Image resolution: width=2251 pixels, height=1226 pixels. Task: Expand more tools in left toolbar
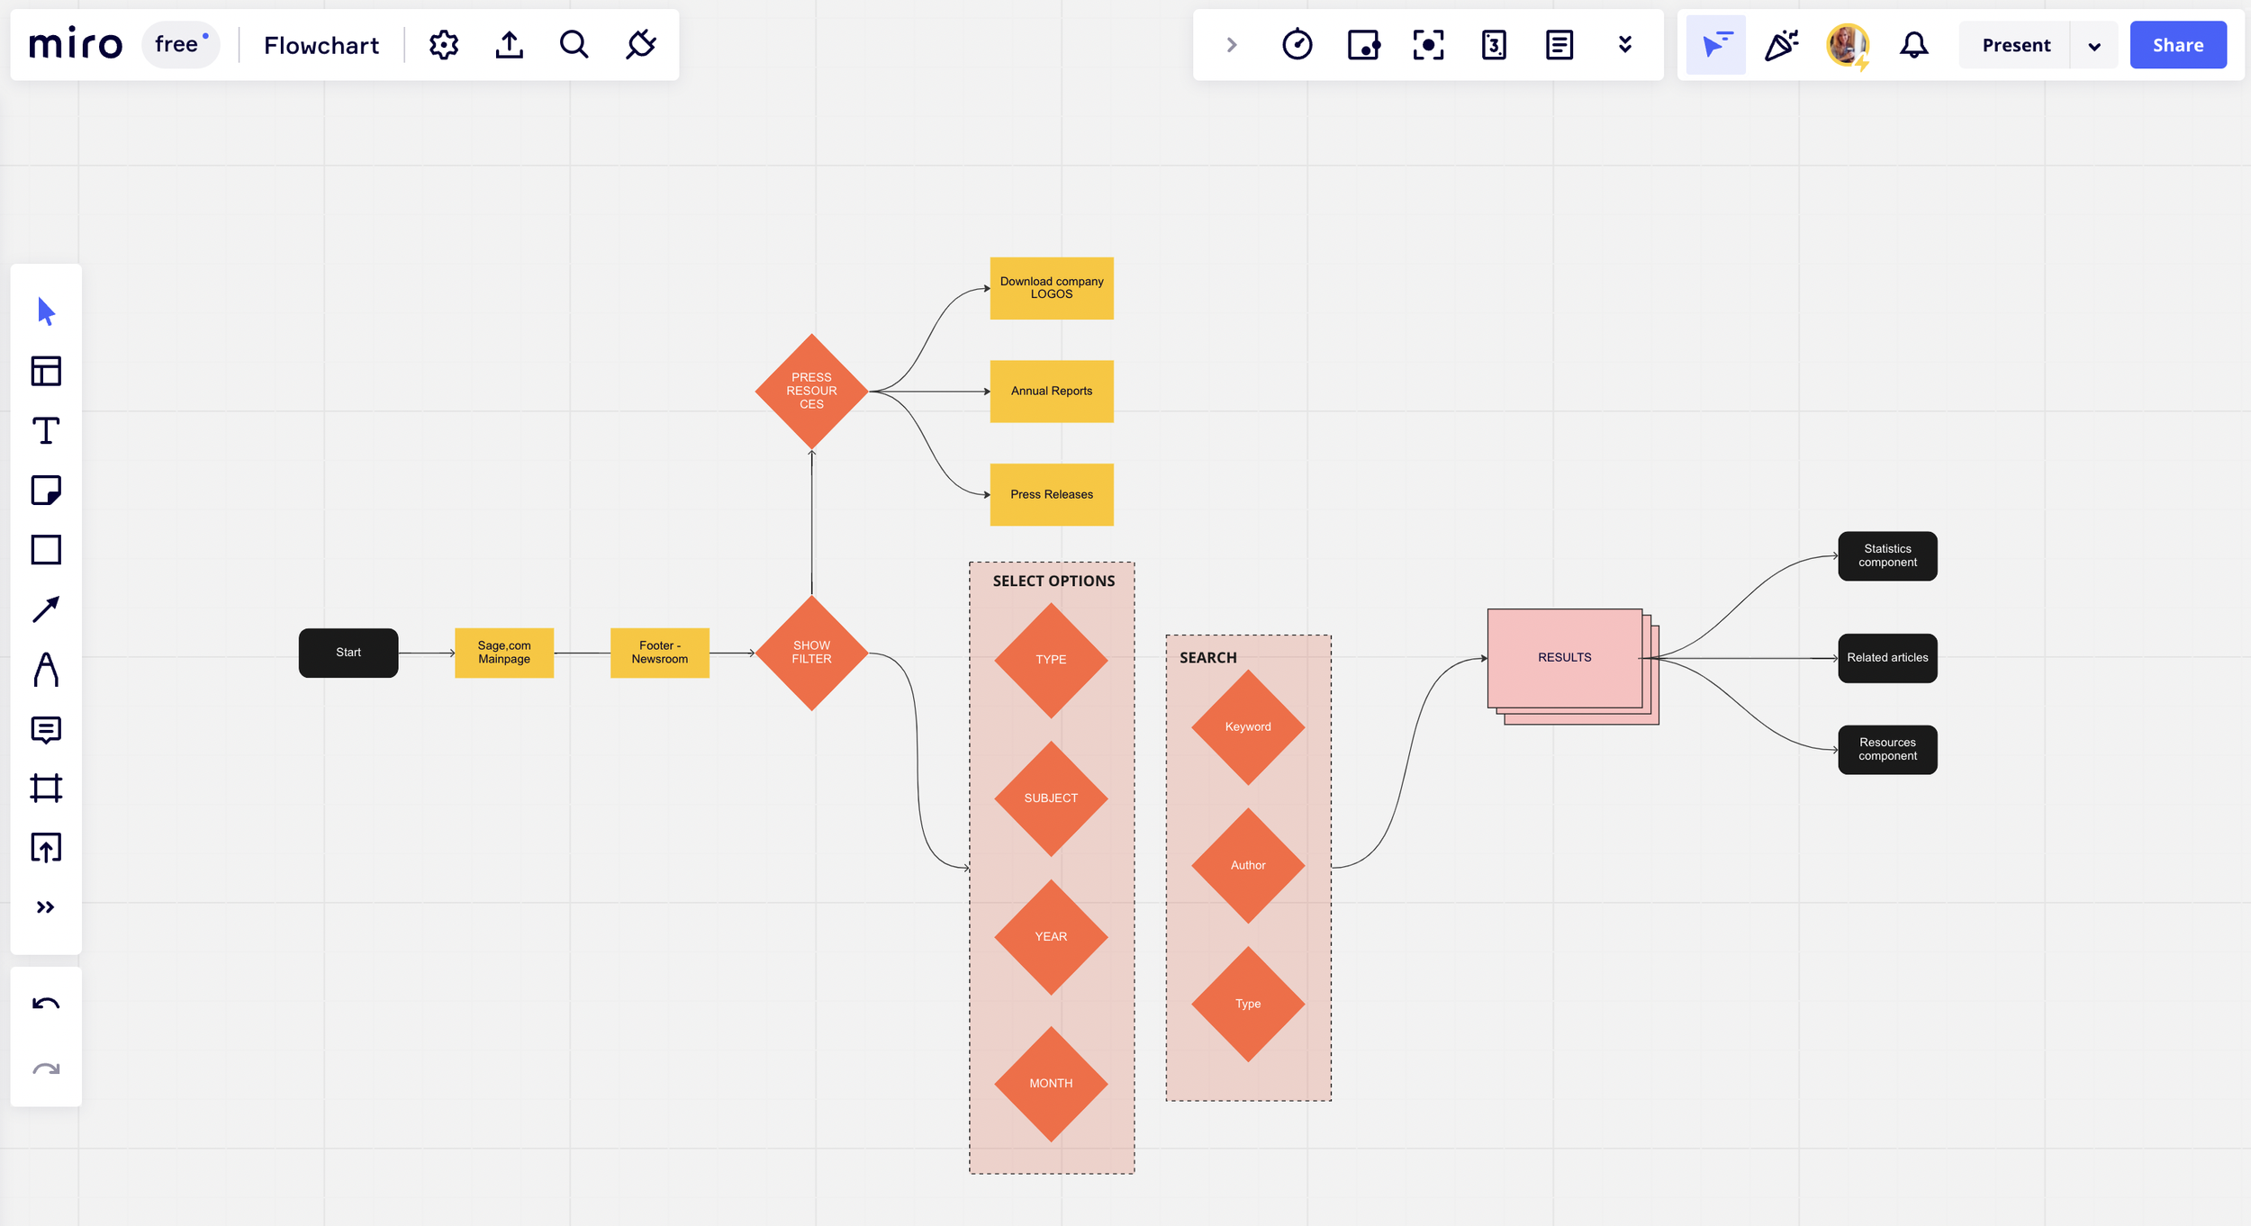(46, 907)
